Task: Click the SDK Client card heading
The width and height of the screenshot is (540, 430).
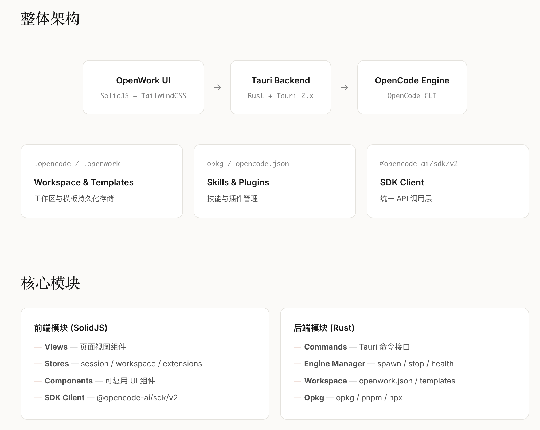Action: [x=402, y=182]
